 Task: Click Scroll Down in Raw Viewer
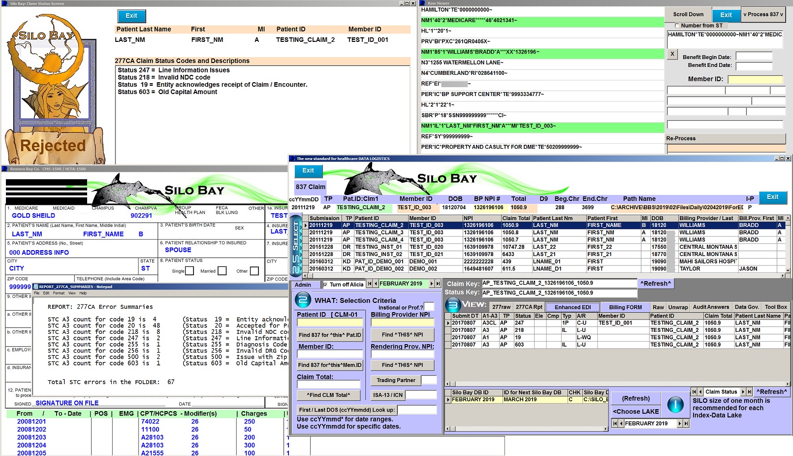pos(688,14)
